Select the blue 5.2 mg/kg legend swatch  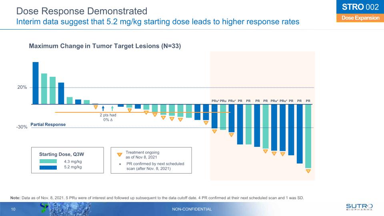tap(50, 167)
